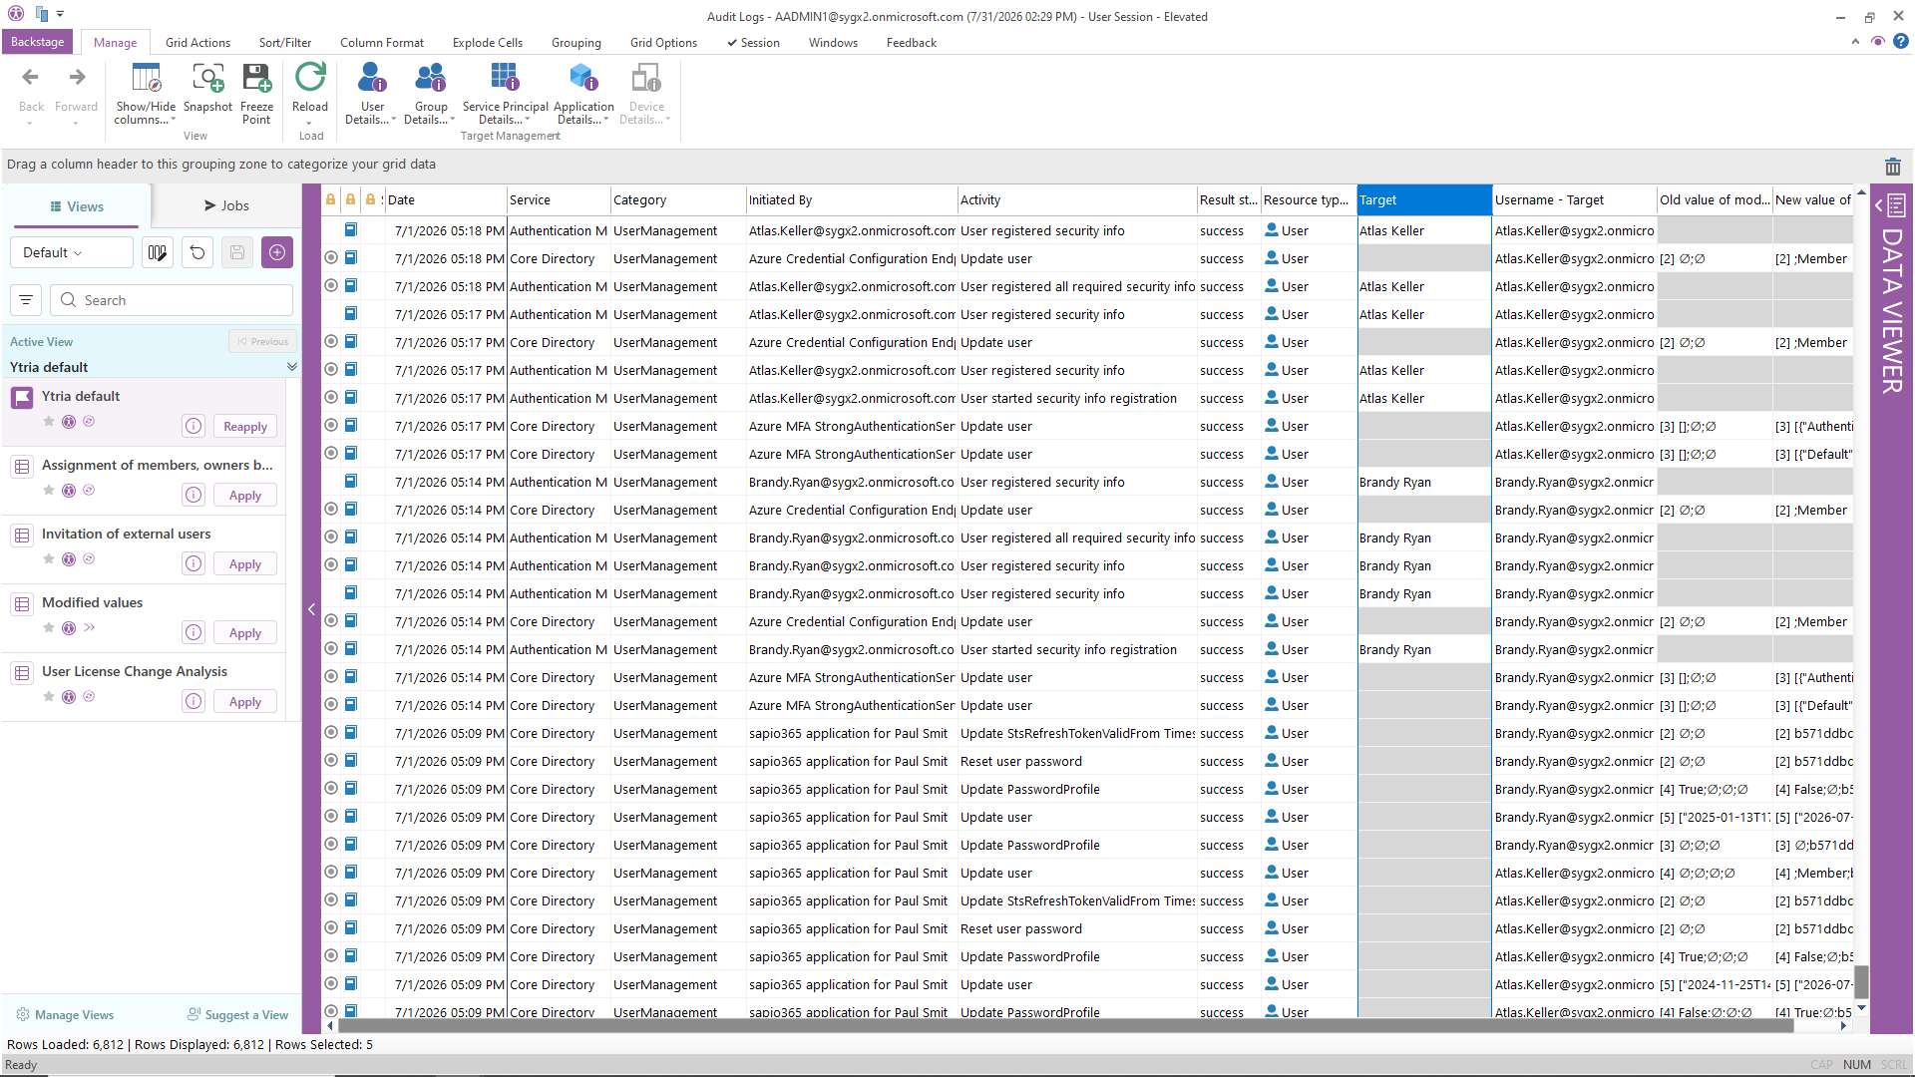Switch to the Explode Cells tab
The image size is (1915, 1077).
point(488,43)
